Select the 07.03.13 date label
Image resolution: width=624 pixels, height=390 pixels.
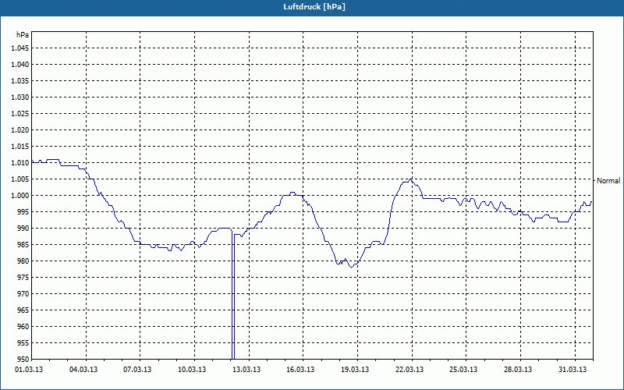pyautogui.click(x=137, y=370)
